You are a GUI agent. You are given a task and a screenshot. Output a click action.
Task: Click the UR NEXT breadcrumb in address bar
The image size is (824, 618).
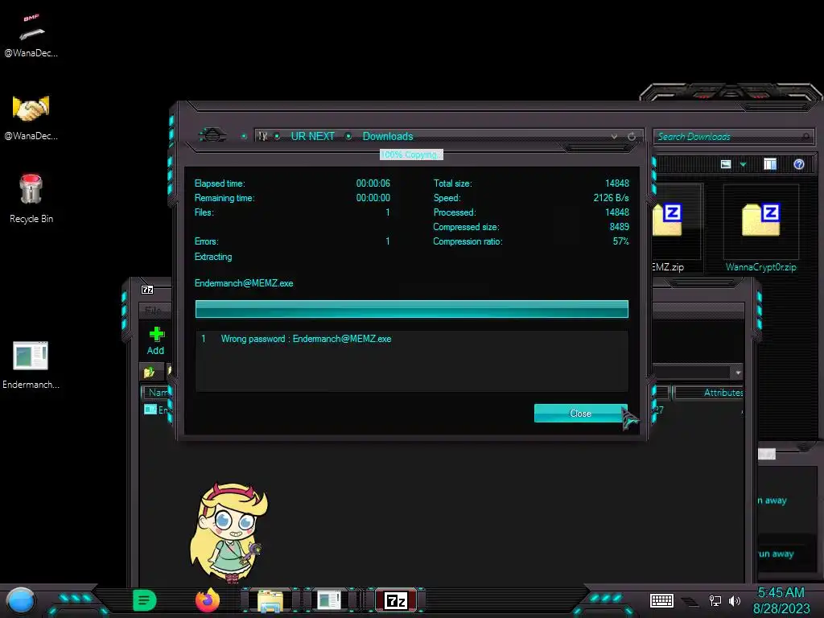point(312,136)
